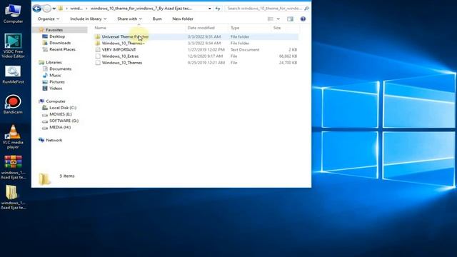
Task: Go back using the Explorer back arrow
Action: click(x=36, y=9)
